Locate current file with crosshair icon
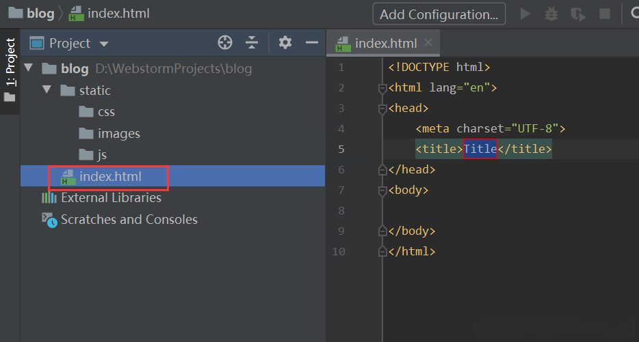 (x=225, y=43)
